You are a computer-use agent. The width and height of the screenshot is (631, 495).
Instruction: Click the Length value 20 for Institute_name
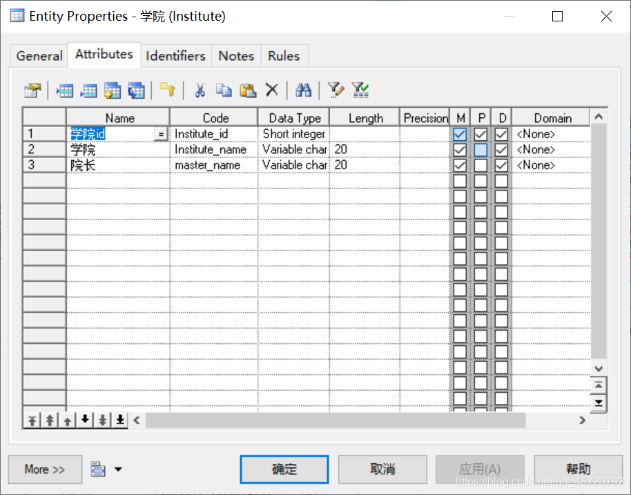coord(365,150)
